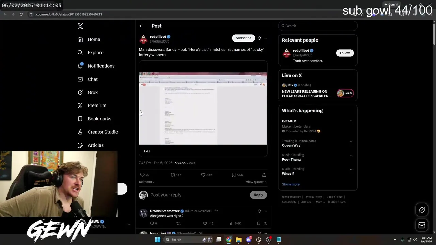
Task: Reload the browser page
Action: [x=21, y=14]
